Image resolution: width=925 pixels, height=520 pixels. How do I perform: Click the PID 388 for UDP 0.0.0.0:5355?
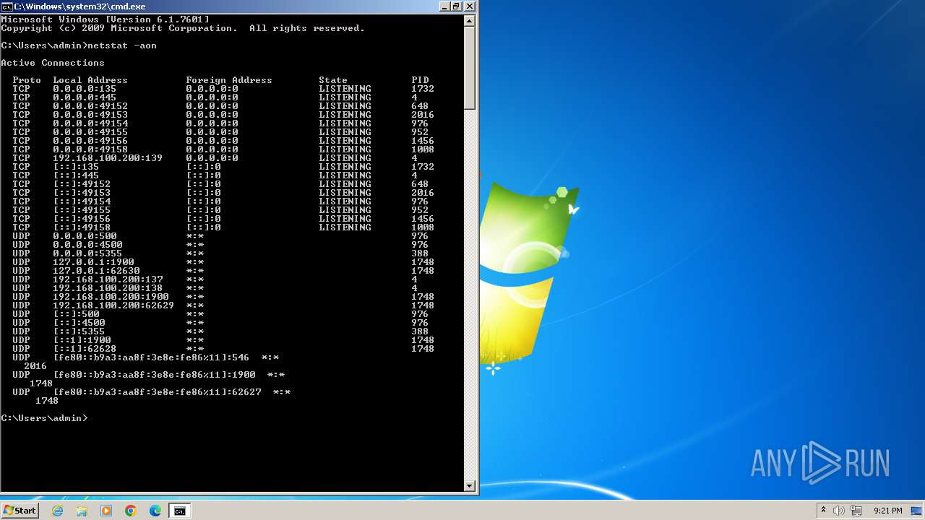(420, 253)
